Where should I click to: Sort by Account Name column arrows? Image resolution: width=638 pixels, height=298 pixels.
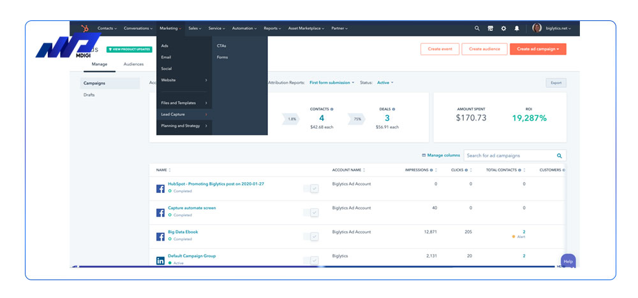(364, 170)
